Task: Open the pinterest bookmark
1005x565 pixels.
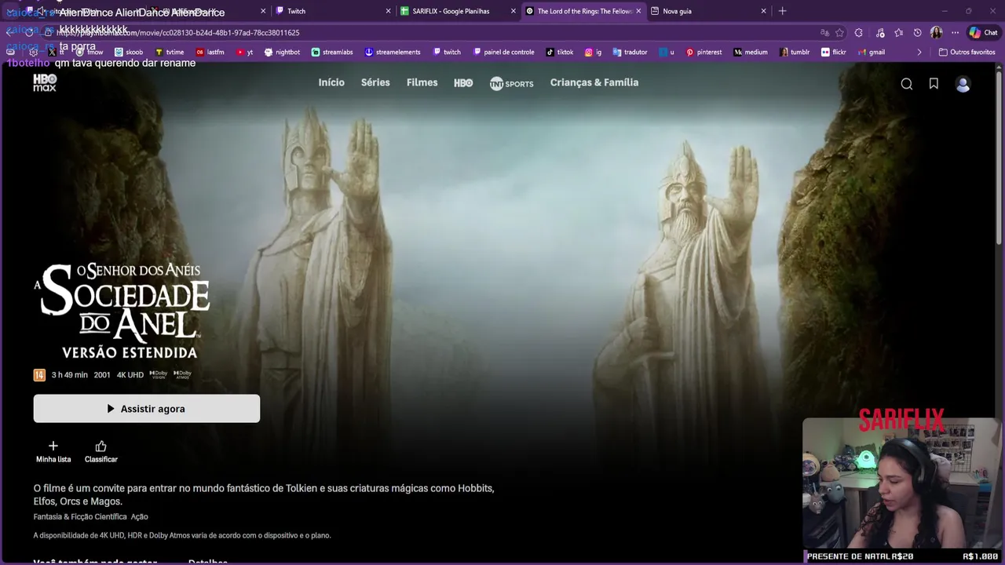Action: point(703,53)
